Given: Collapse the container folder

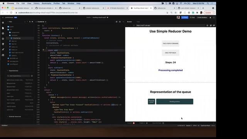Looking at the screenshot, I should pyautogui.click(x=14, y=35).
